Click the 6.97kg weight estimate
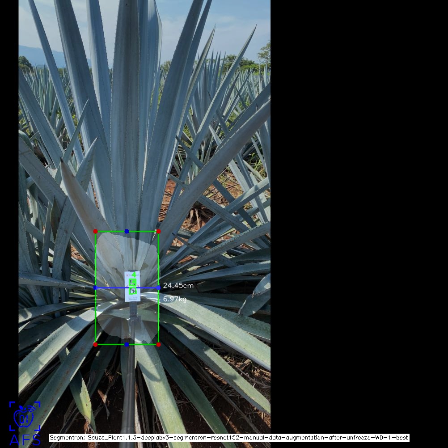This screenshot has width=448, height=448. pos(174,299)
